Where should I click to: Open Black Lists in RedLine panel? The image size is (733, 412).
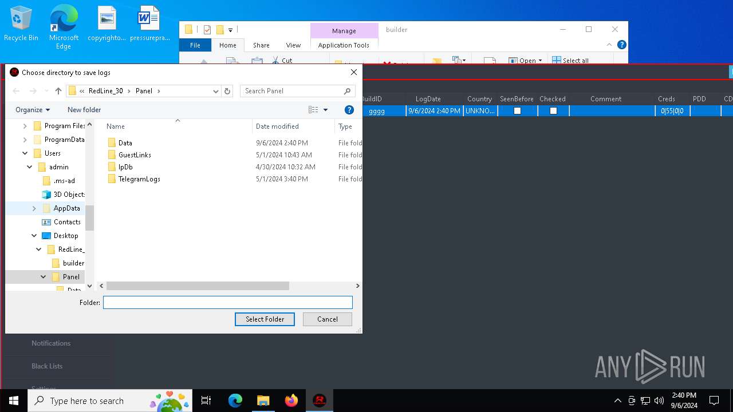[x=47, y=366]
